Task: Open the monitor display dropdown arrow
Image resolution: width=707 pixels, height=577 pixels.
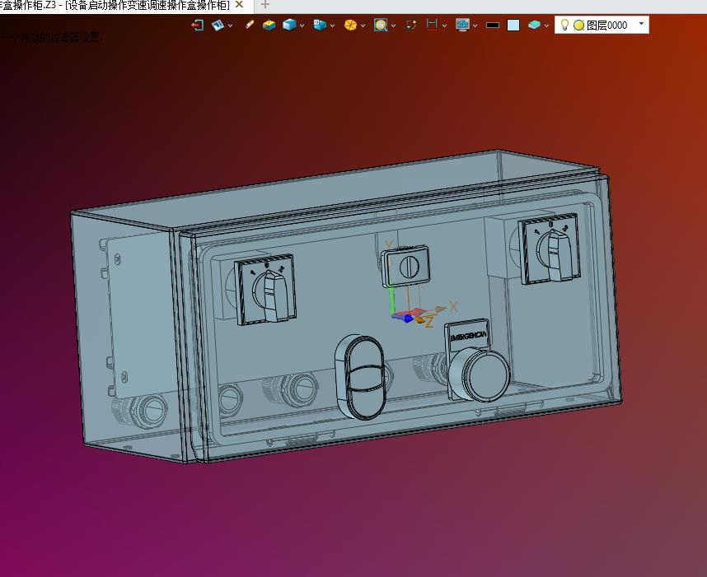Action: (x=475, y=26)
